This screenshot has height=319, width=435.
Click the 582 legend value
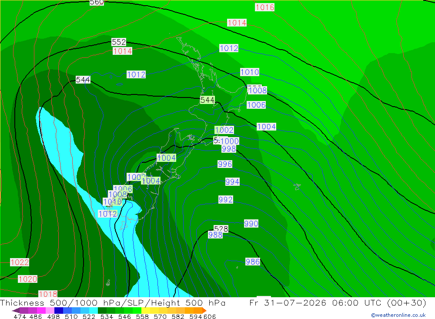[177, 316]
